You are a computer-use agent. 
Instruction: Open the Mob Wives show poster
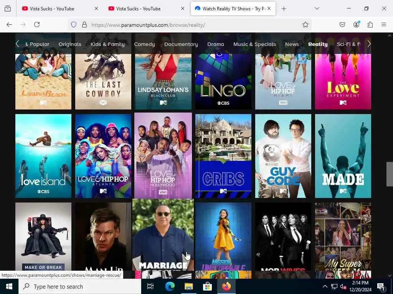click(x=283, y=237)
